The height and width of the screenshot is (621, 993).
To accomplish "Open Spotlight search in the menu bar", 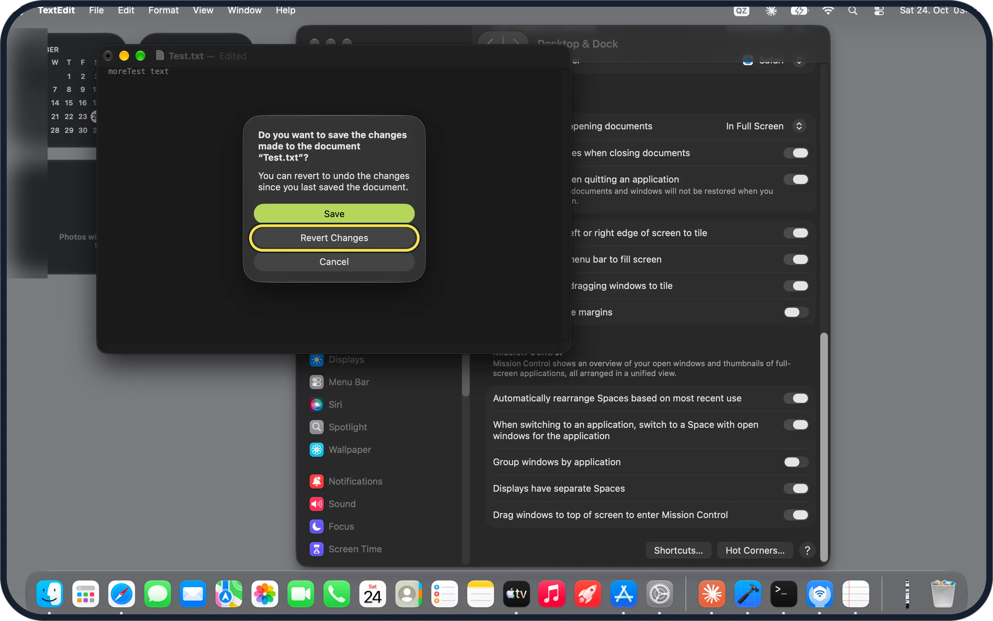I will 853,10.
